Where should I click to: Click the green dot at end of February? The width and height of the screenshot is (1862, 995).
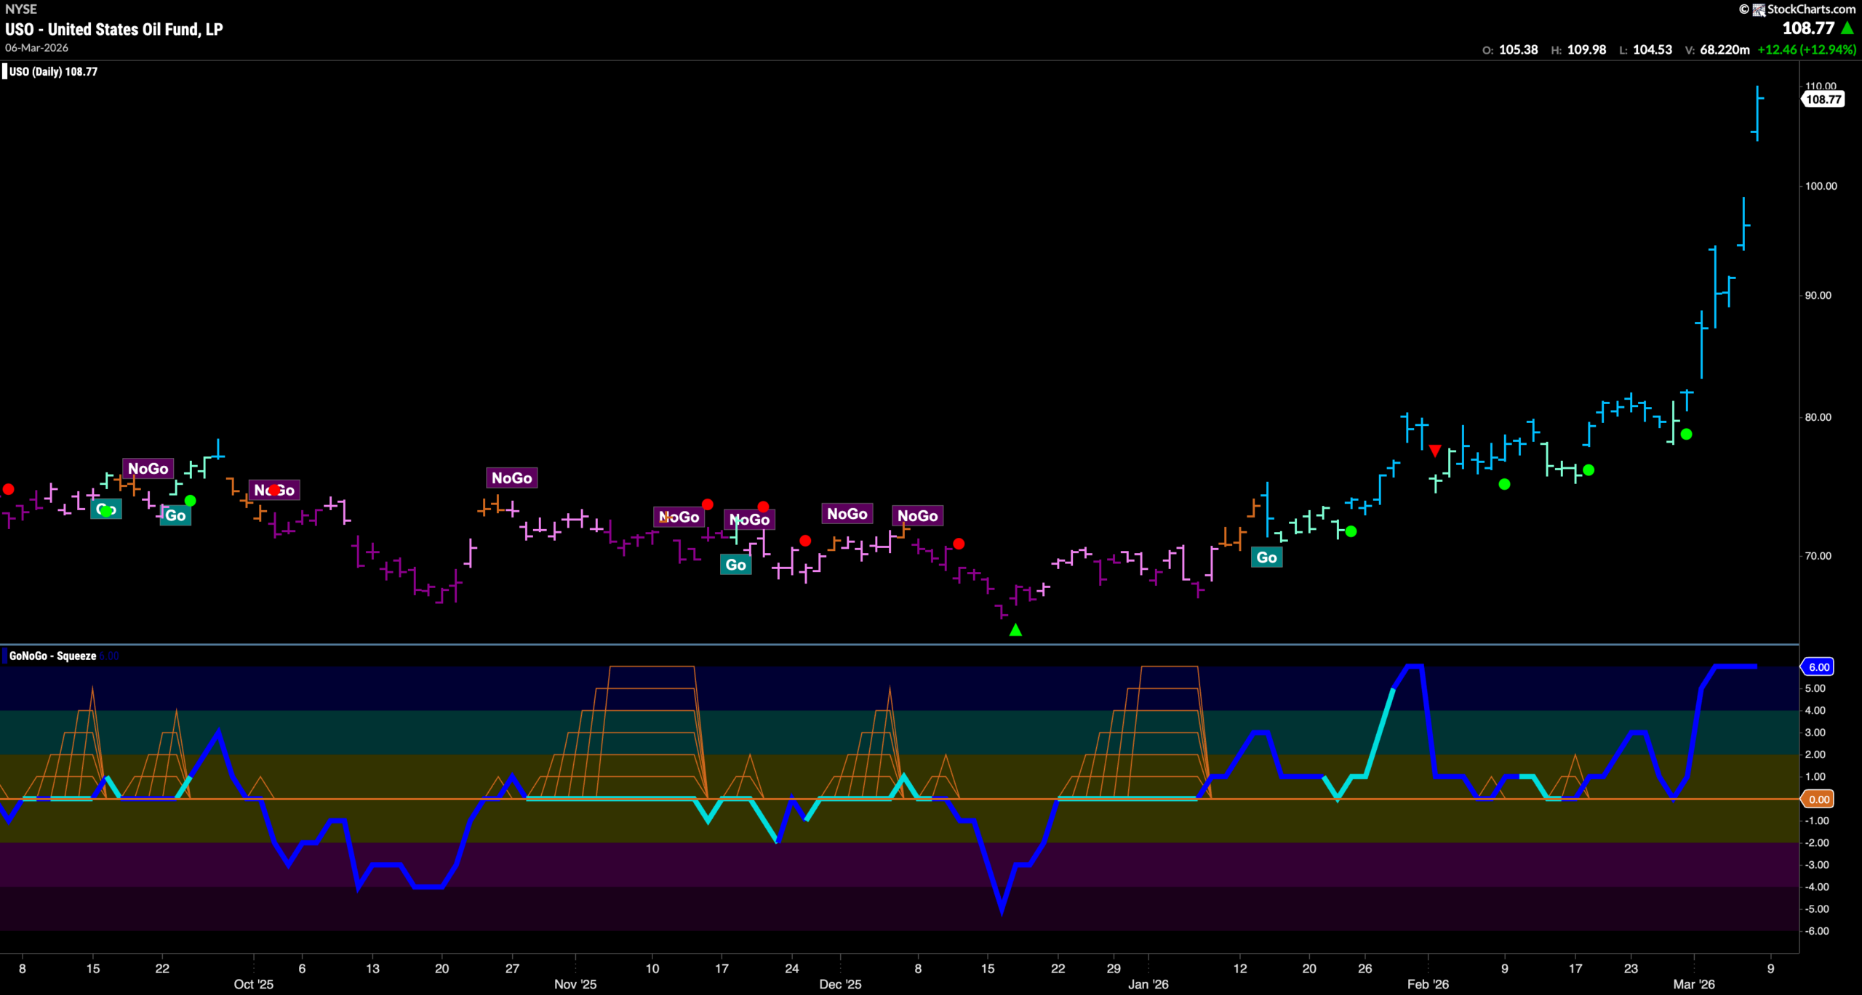1687,434
